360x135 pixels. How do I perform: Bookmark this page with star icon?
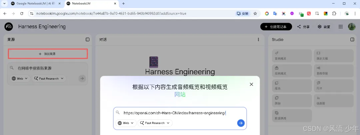point(255,14)
